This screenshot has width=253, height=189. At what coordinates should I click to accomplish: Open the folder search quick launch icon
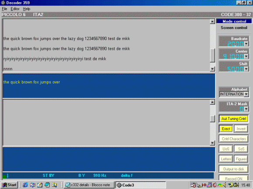[54, 185]
